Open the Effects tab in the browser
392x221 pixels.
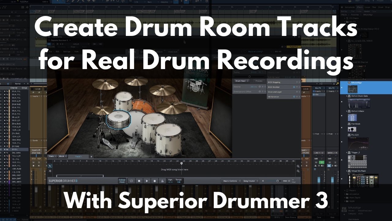point(360,7)
